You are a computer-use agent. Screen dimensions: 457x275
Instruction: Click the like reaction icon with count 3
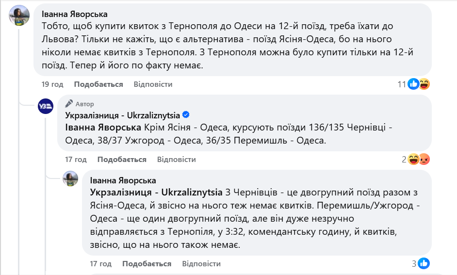(424, 264)
